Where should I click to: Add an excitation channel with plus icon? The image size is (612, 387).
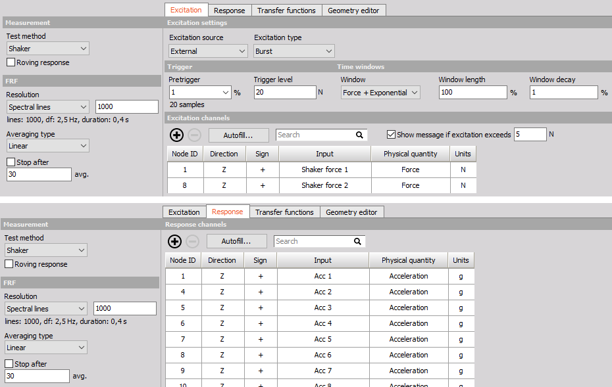click(x=176, y=135)
